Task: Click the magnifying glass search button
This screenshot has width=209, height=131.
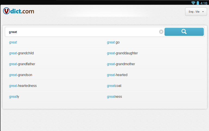Action: tap(184, 32)
